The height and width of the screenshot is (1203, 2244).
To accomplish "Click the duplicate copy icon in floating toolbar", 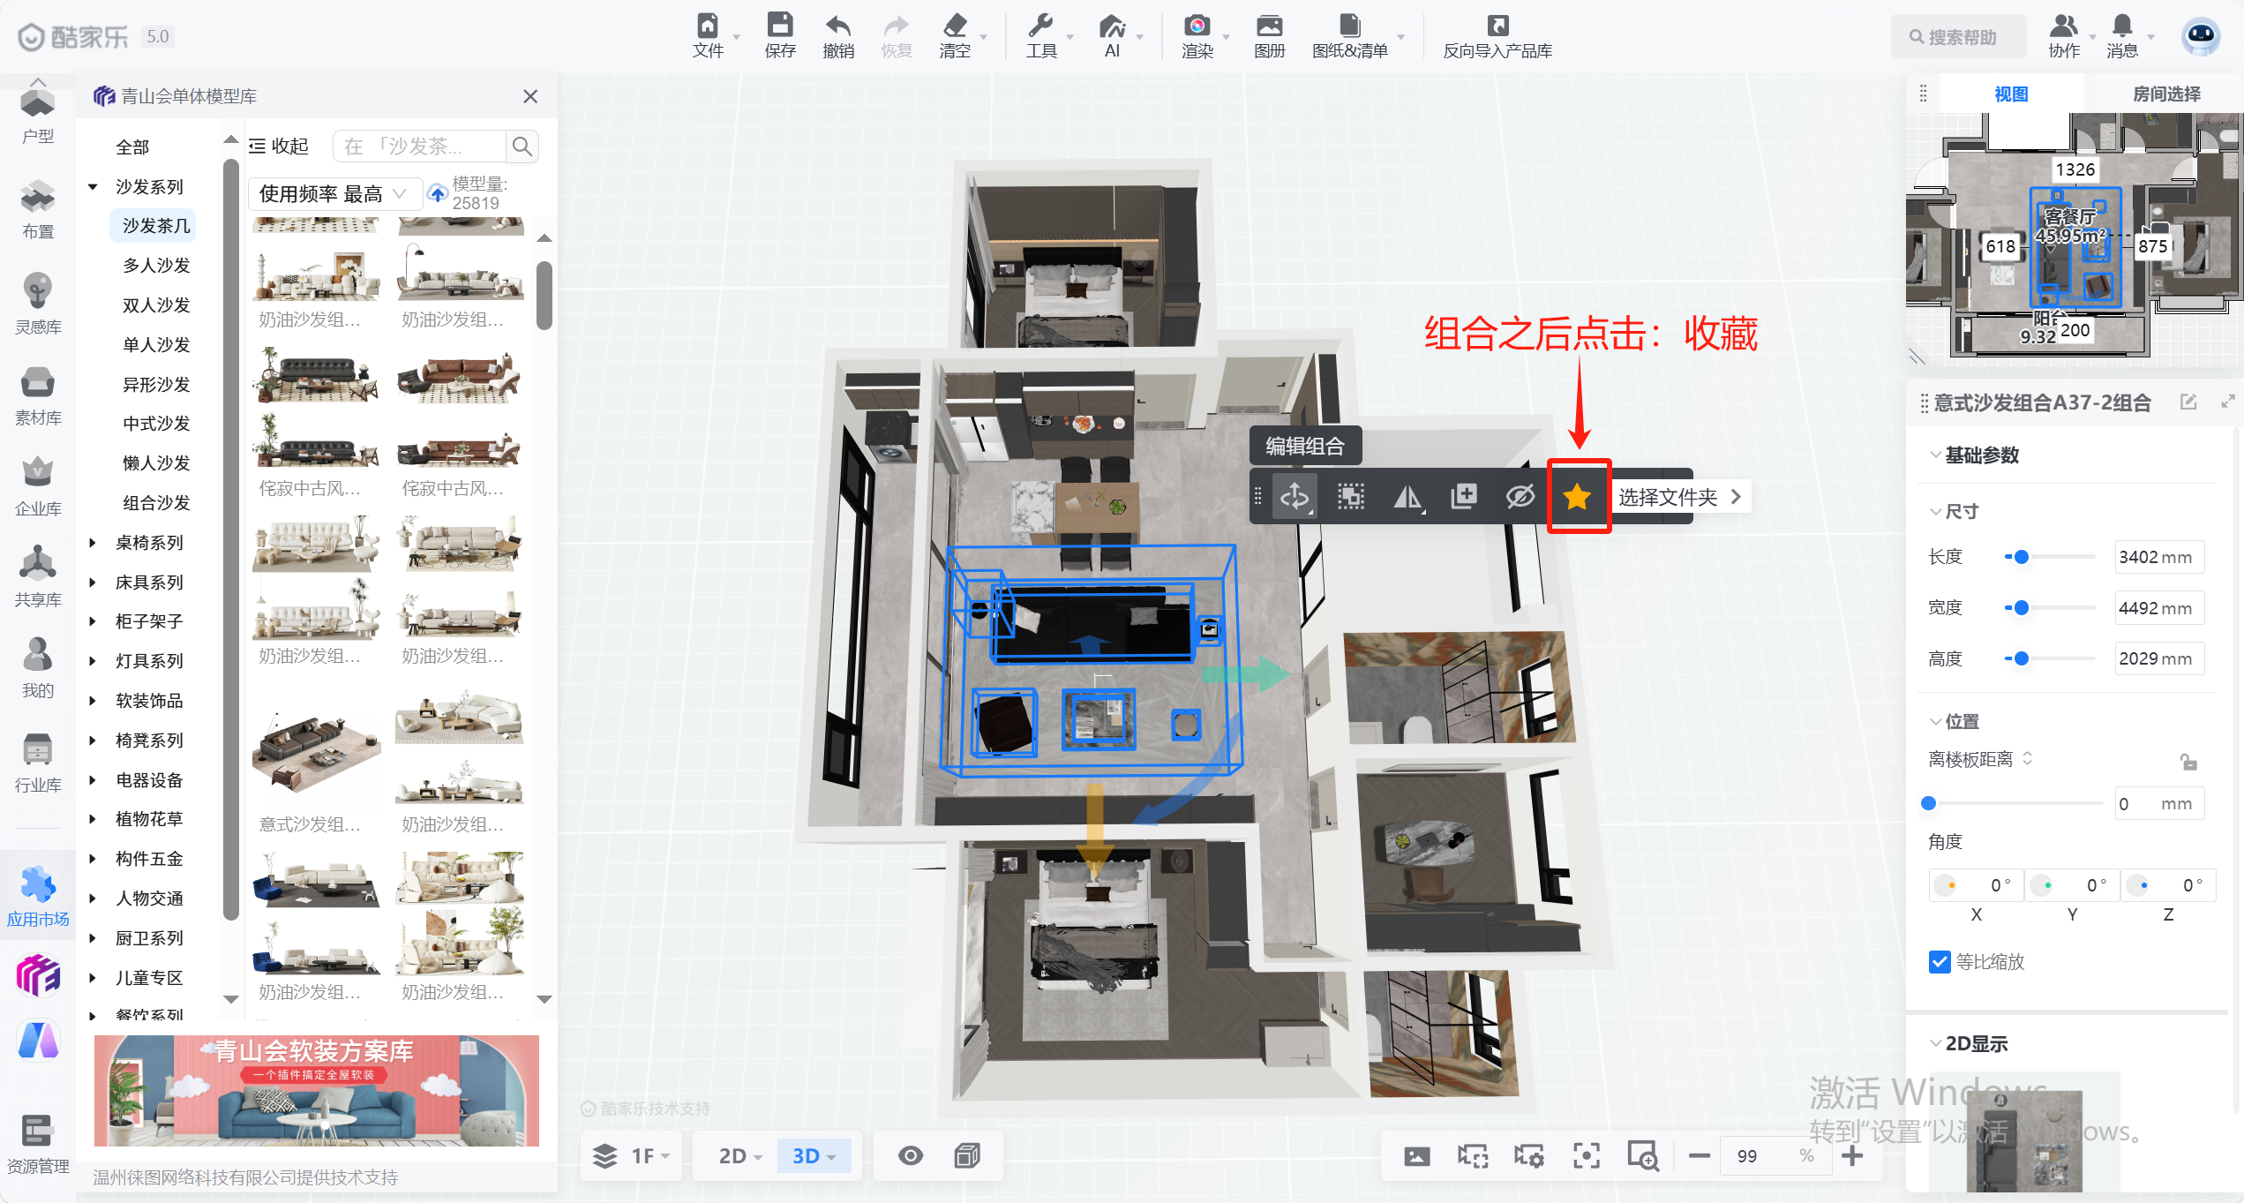I will click(x=1463, y=497).
